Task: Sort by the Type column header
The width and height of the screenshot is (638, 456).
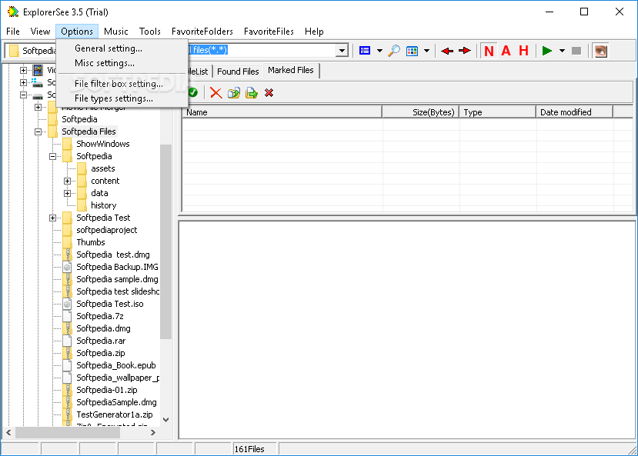Action: pyautogui.click(x=498, y=112)
